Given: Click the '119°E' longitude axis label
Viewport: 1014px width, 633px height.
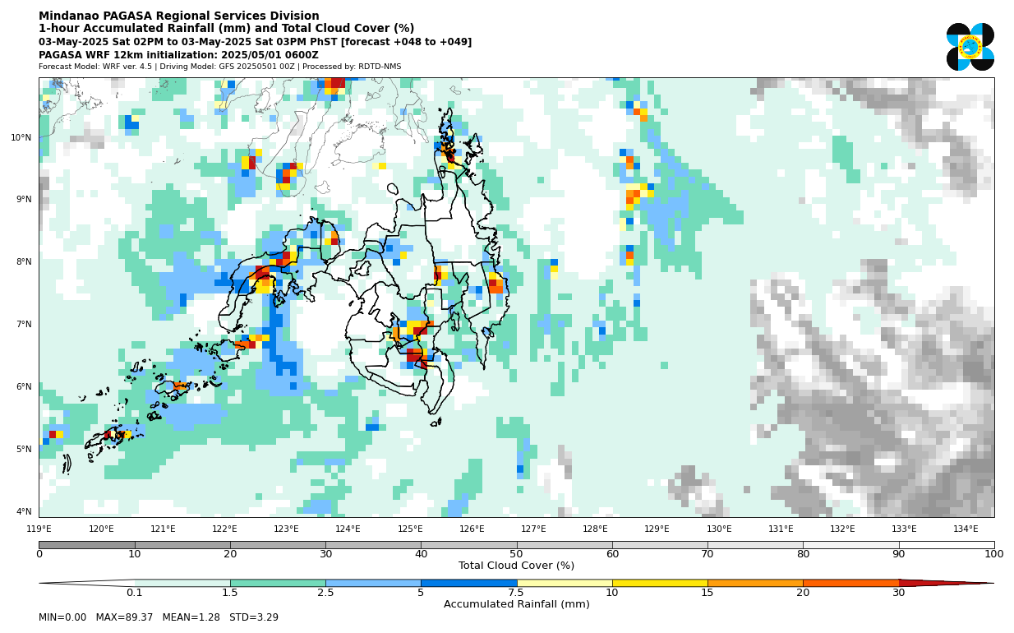Looking at the screenshot, I should tap(39, 529).
